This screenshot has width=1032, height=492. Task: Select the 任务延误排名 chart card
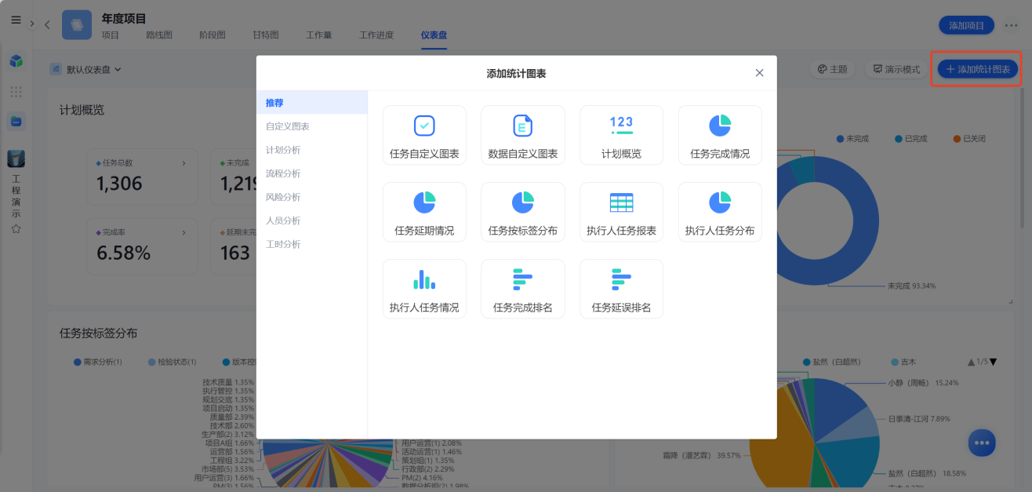point(621,289)
